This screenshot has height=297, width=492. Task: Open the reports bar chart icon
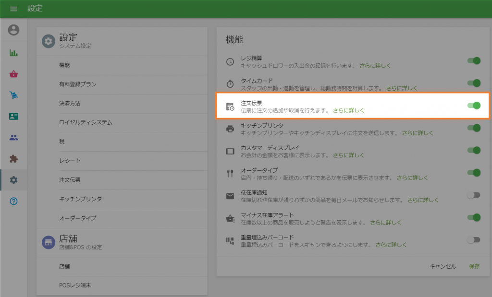pos(14,53)
